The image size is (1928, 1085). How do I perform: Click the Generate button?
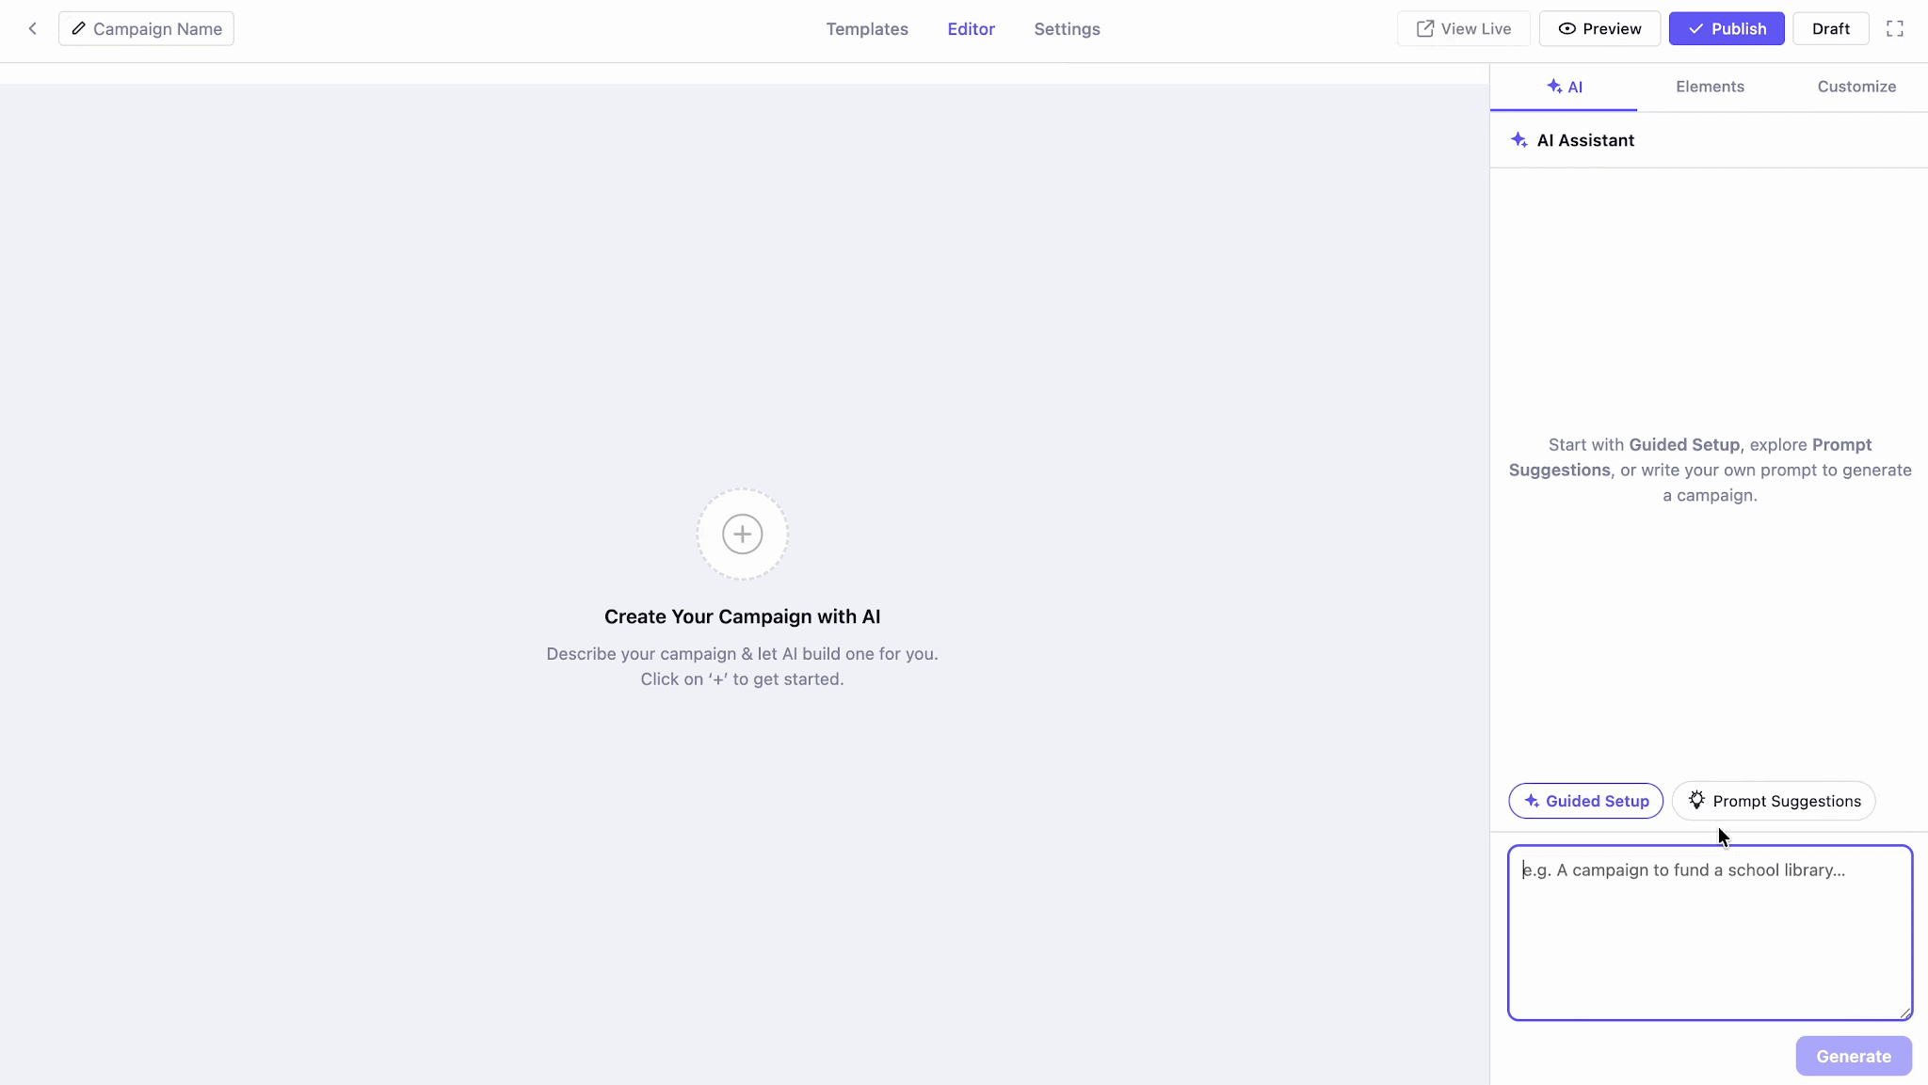pyautogui.click(x=1854, y=1056)
